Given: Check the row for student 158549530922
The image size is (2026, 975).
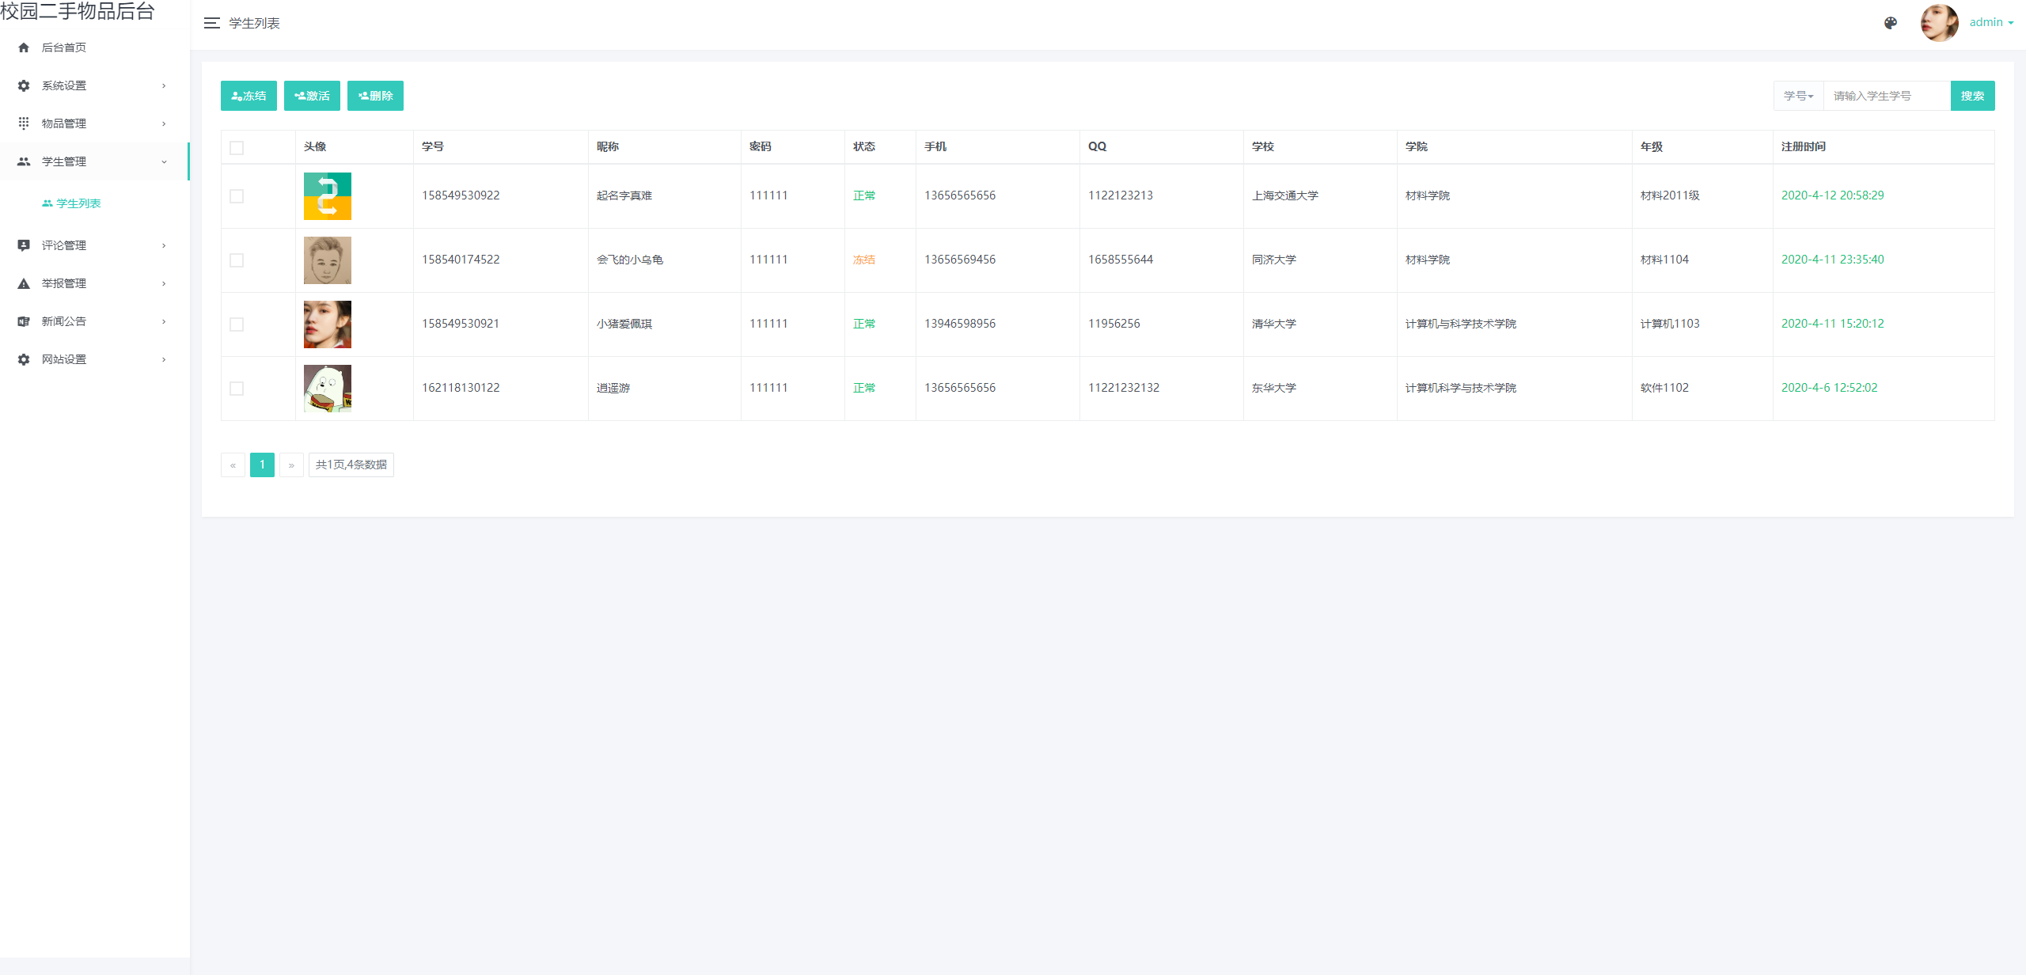Looking at the screenshot, I should (x=237, y=196).
